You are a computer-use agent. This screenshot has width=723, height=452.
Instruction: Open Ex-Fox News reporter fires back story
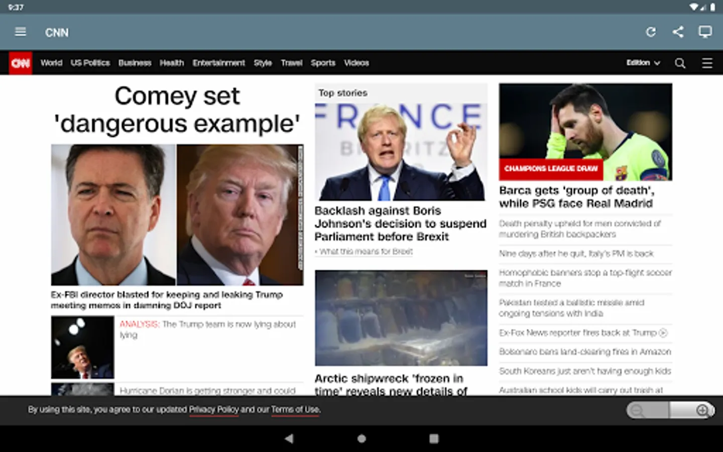coord(577,332)
